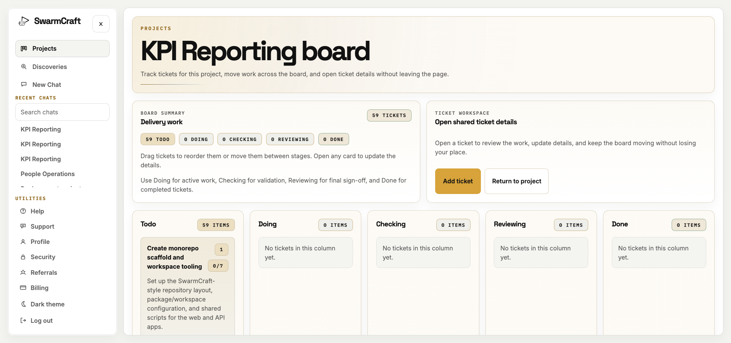Screen dimensions: 731x343
Task: Click the Checking column heading
Action: pos(391,224)
